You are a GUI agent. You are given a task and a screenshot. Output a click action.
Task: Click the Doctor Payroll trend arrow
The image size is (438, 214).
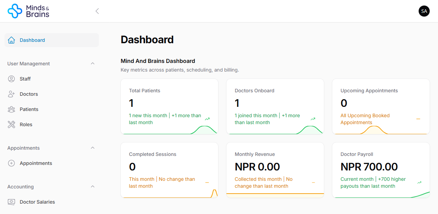(x=419, y=183)
